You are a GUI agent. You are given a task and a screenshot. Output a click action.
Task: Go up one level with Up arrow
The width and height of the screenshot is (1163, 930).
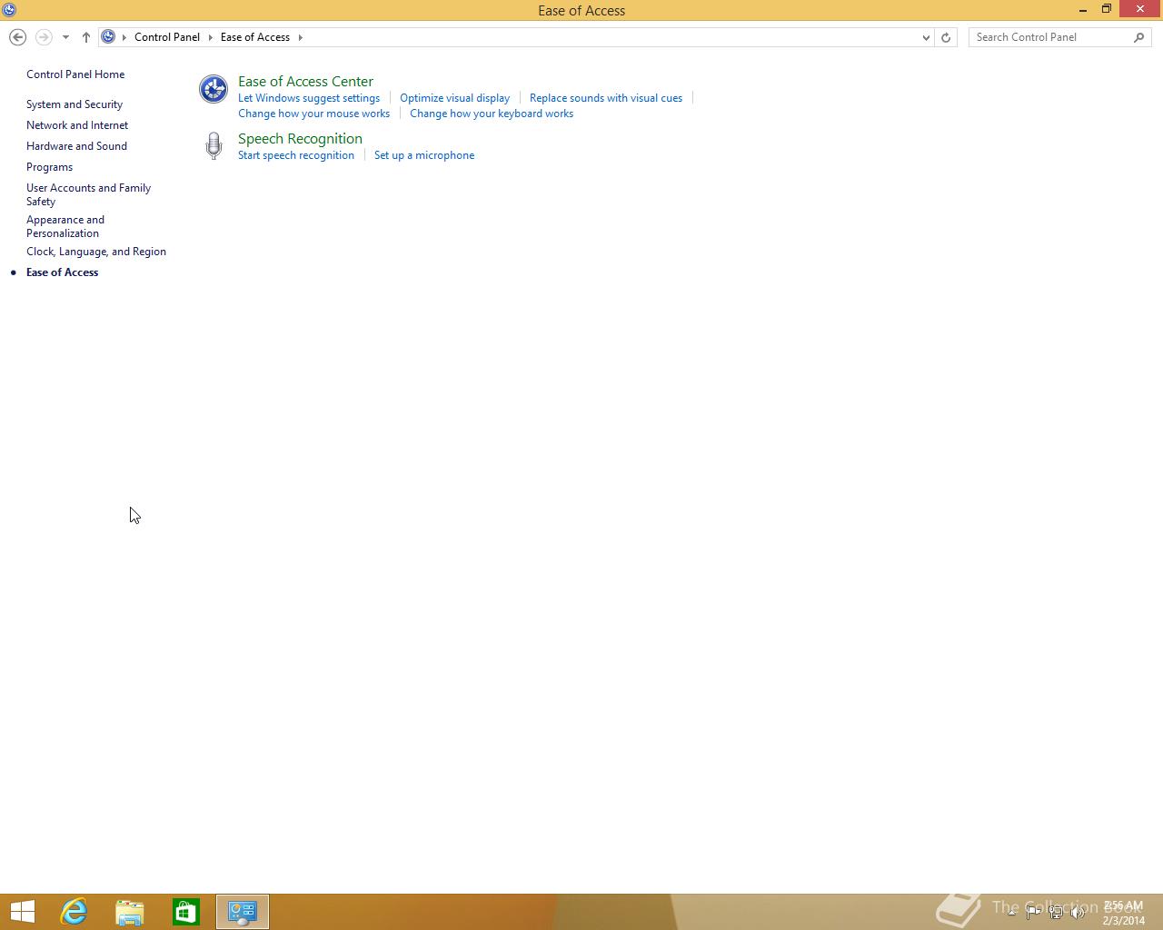pos(85,37)
